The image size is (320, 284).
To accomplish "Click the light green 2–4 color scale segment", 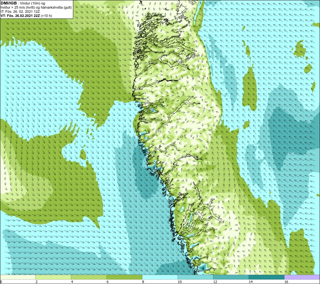I will [x=53, y=277].
